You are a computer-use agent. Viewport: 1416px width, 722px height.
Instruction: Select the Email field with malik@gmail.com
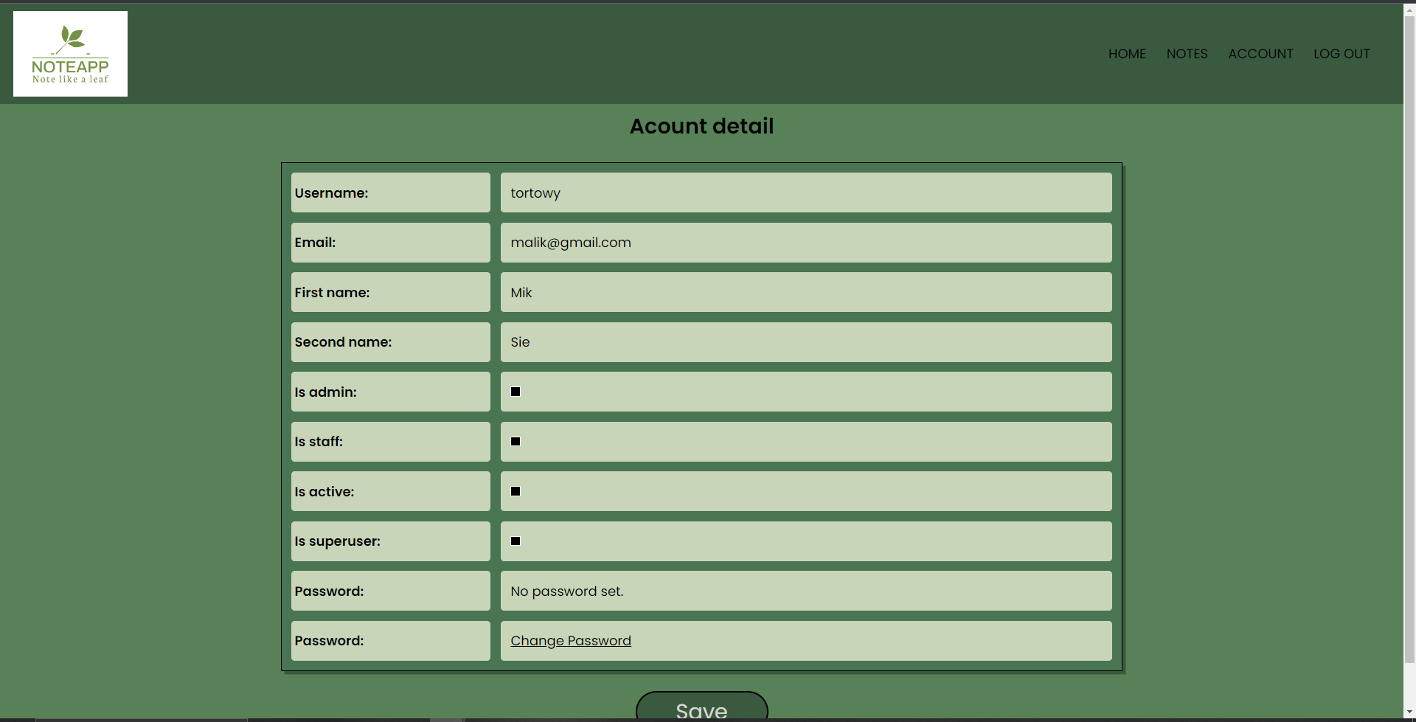pyautogui.click(x=805, y=243)
